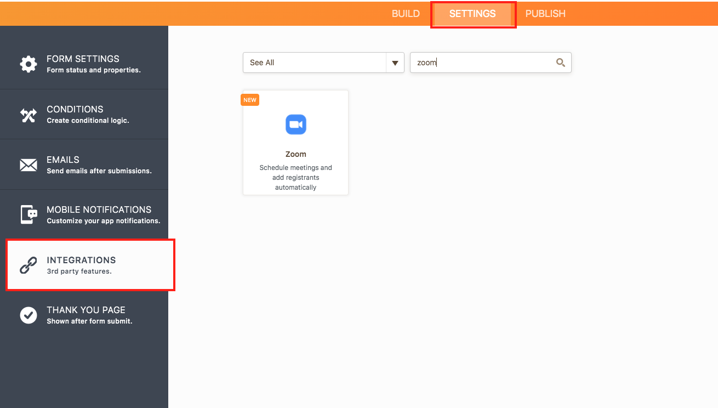
Task: Open Thank You Page section
Action: pyautogui.click(x=84, y=315)
